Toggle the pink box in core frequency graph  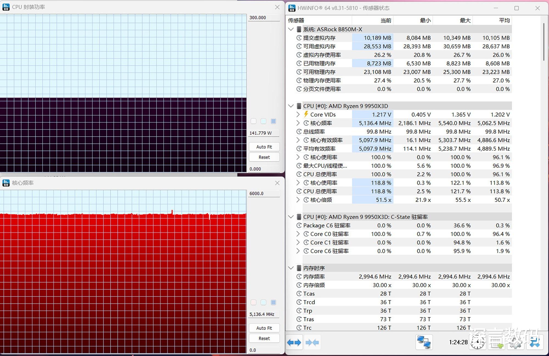[x=253, y=302]
